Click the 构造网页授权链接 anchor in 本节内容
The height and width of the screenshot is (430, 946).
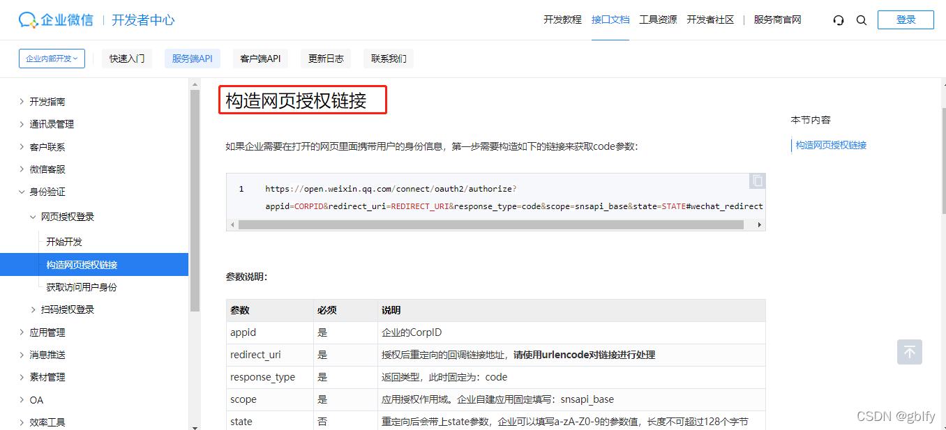click(831, 145)
